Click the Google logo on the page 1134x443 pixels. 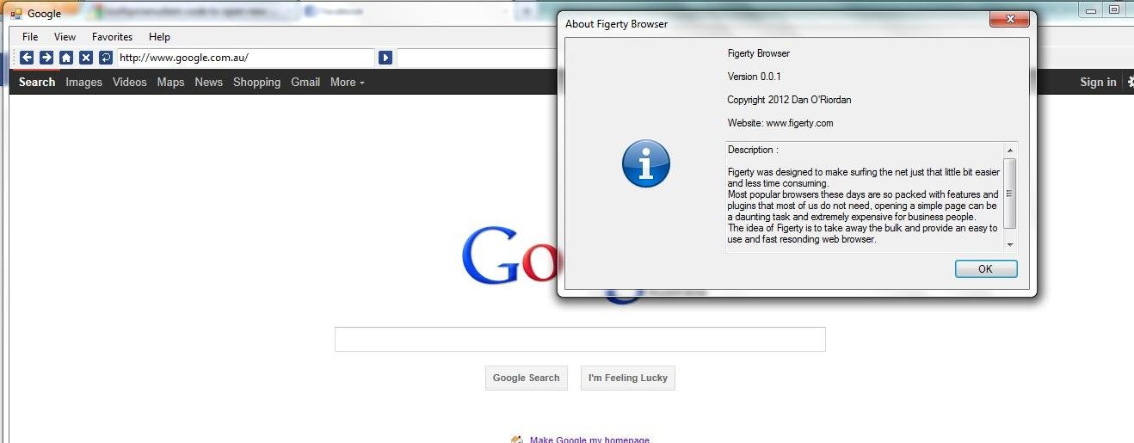click(511, 255)
